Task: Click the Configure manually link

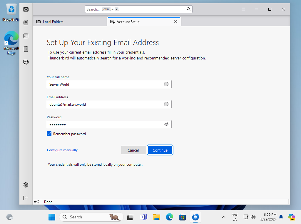Action: pyautogui.click(x=62, y=150)
